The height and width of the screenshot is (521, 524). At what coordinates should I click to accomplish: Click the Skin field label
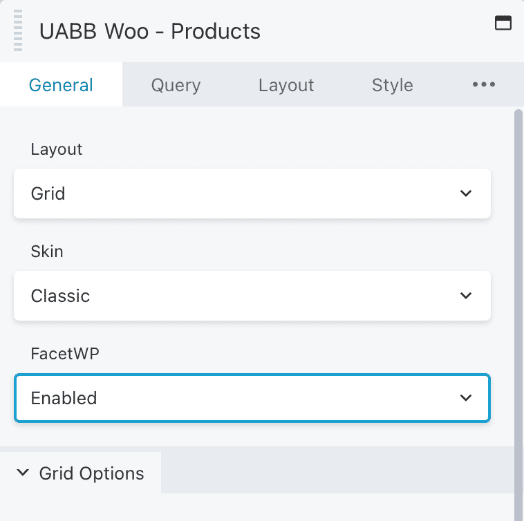[x=47, y=251]
